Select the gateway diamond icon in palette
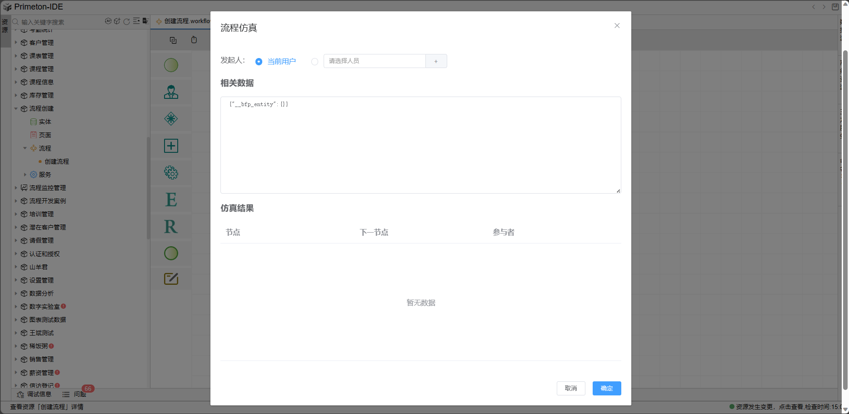 coord(171,119)
